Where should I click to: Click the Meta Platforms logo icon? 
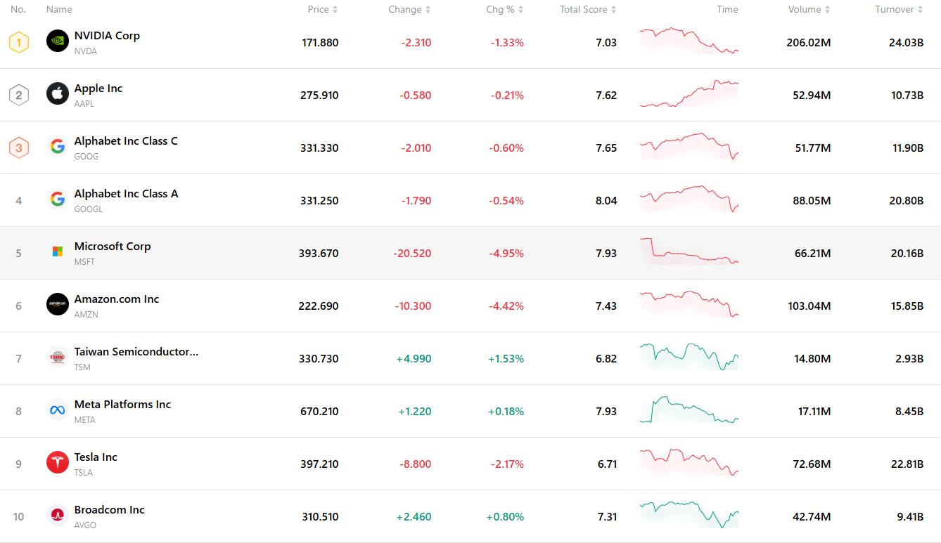(58, 410)
